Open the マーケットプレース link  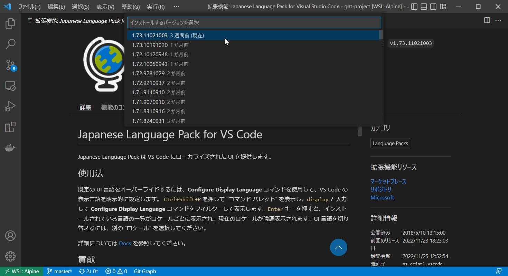pos(388,181)
